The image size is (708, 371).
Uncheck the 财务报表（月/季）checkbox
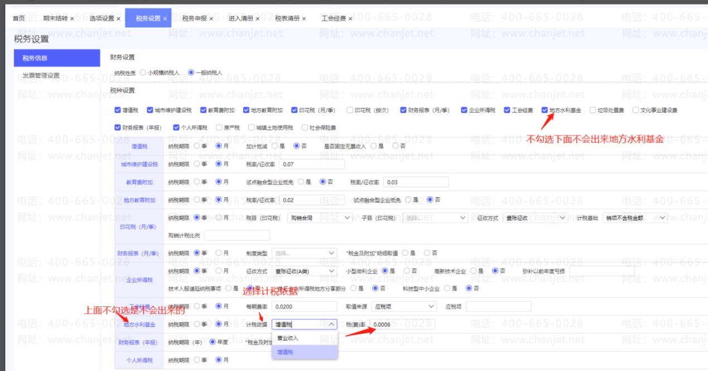(x=403, y=110)
